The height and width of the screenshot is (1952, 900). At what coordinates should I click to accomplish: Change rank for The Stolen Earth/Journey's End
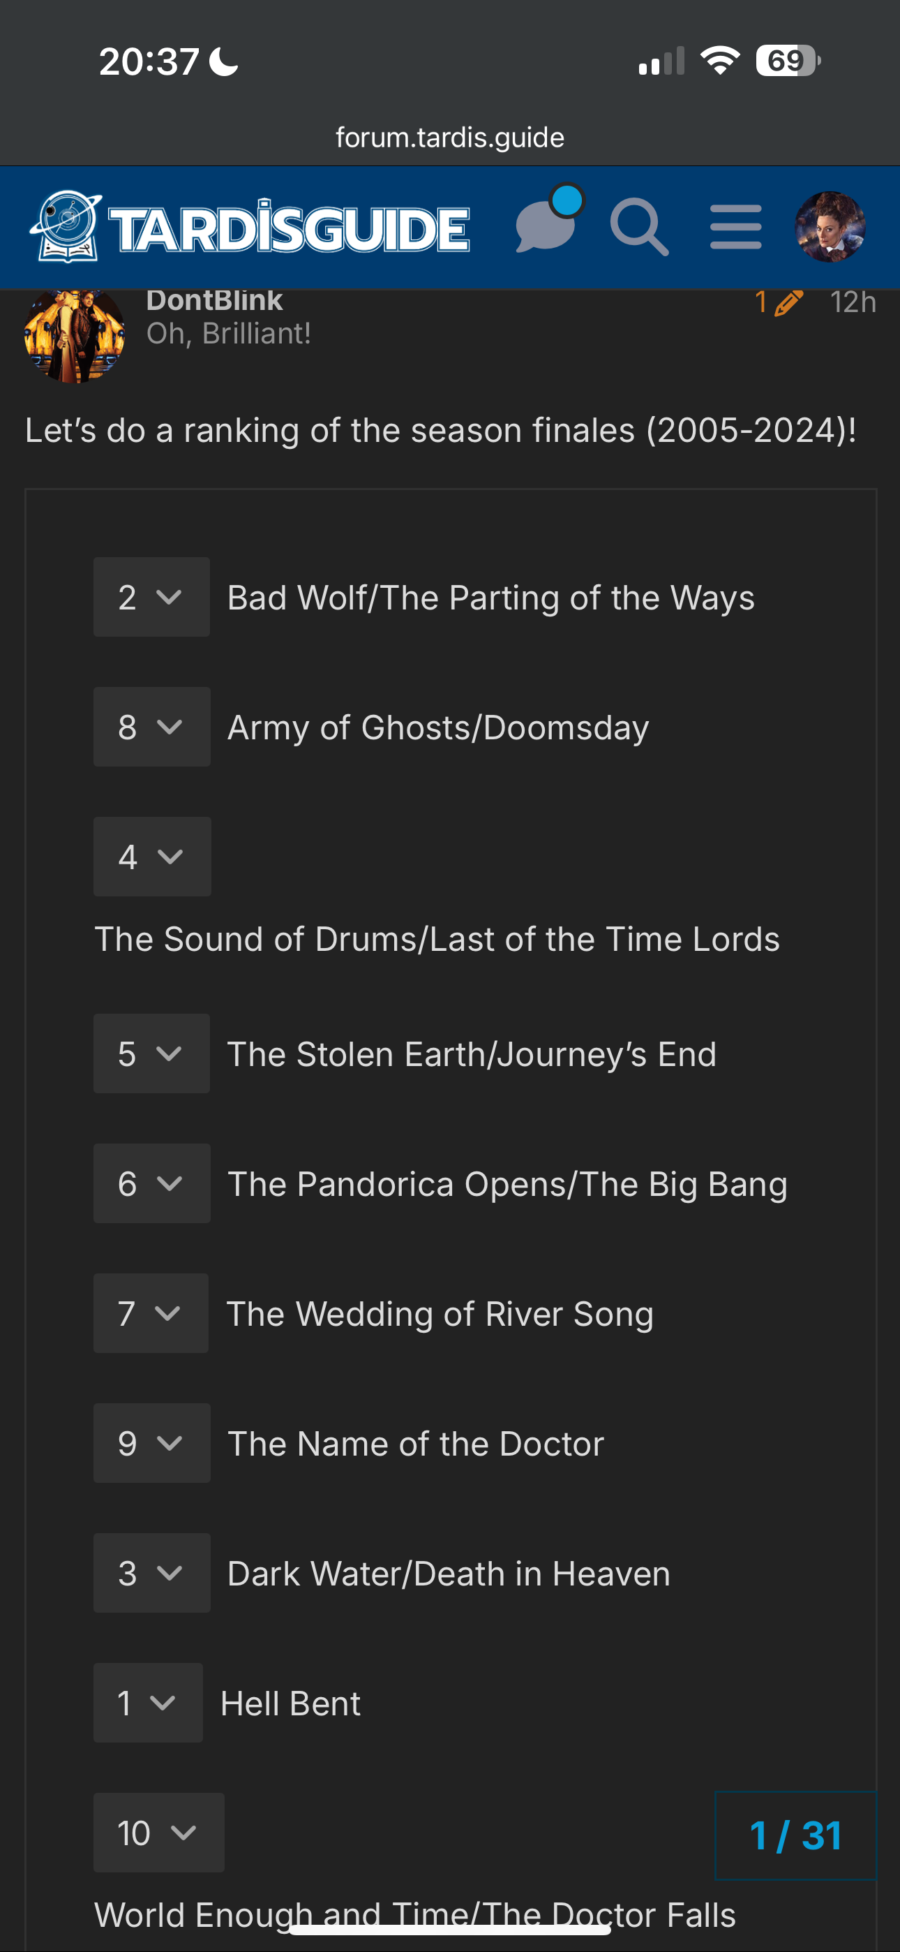coord(151,1053)
